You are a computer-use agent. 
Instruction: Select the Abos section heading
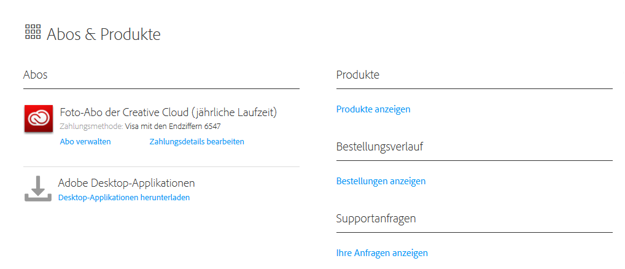click(x=36, y=75)
